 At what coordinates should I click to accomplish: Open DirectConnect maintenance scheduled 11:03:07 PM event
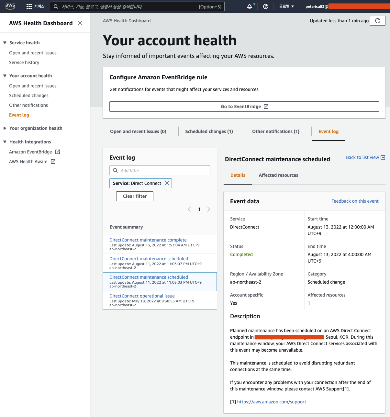(x=149, y=259)
